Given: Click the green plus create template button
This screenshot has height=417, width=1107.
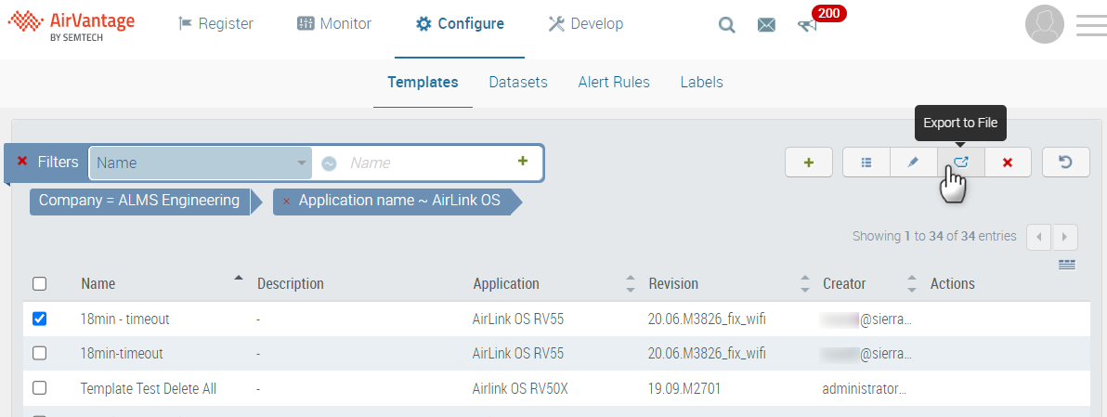Looking at the screenshot, I should click(x=808, y=163).
